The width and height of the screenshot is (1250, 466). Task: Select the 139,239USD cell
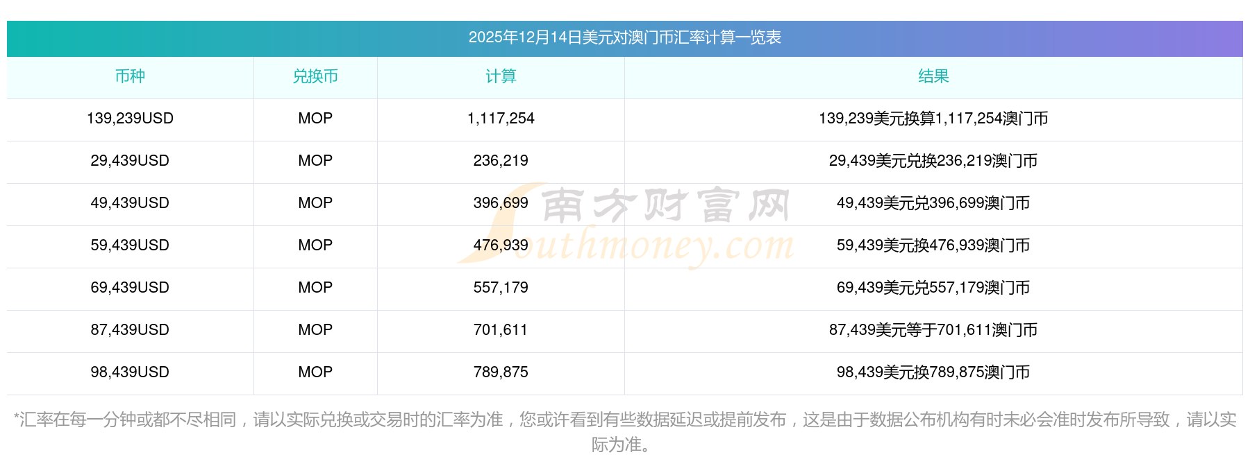click(x=130, y=119)
